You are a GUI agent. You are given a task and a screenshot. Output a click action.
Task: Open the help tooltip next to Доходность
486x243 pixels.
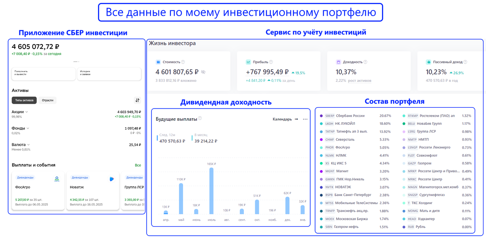pyautogui.click(x=365, y=62)
